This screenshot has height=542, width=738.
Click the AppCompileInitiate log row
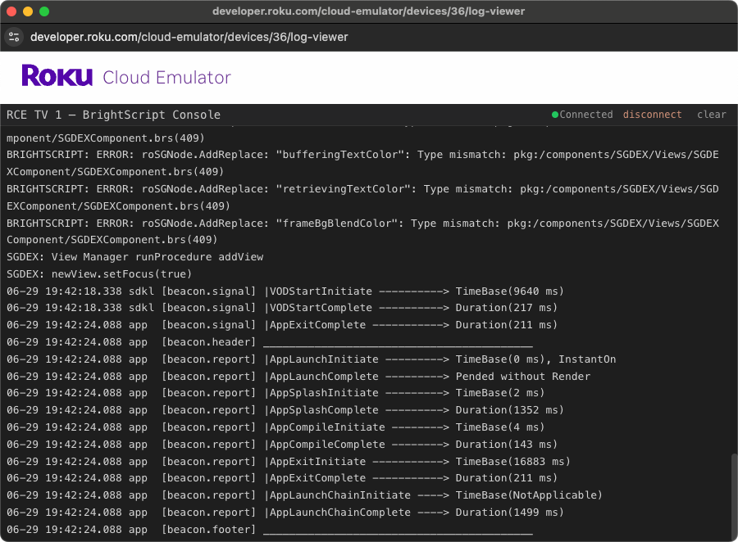[x=276, y=427]
